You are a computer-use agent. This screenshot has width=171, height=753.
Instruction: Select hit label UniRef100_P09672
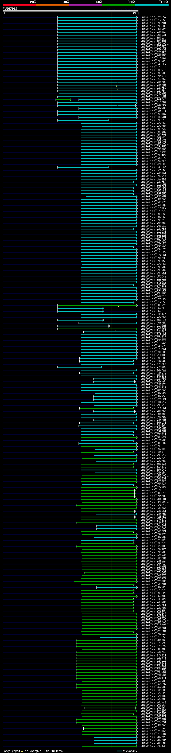[153, 158]
